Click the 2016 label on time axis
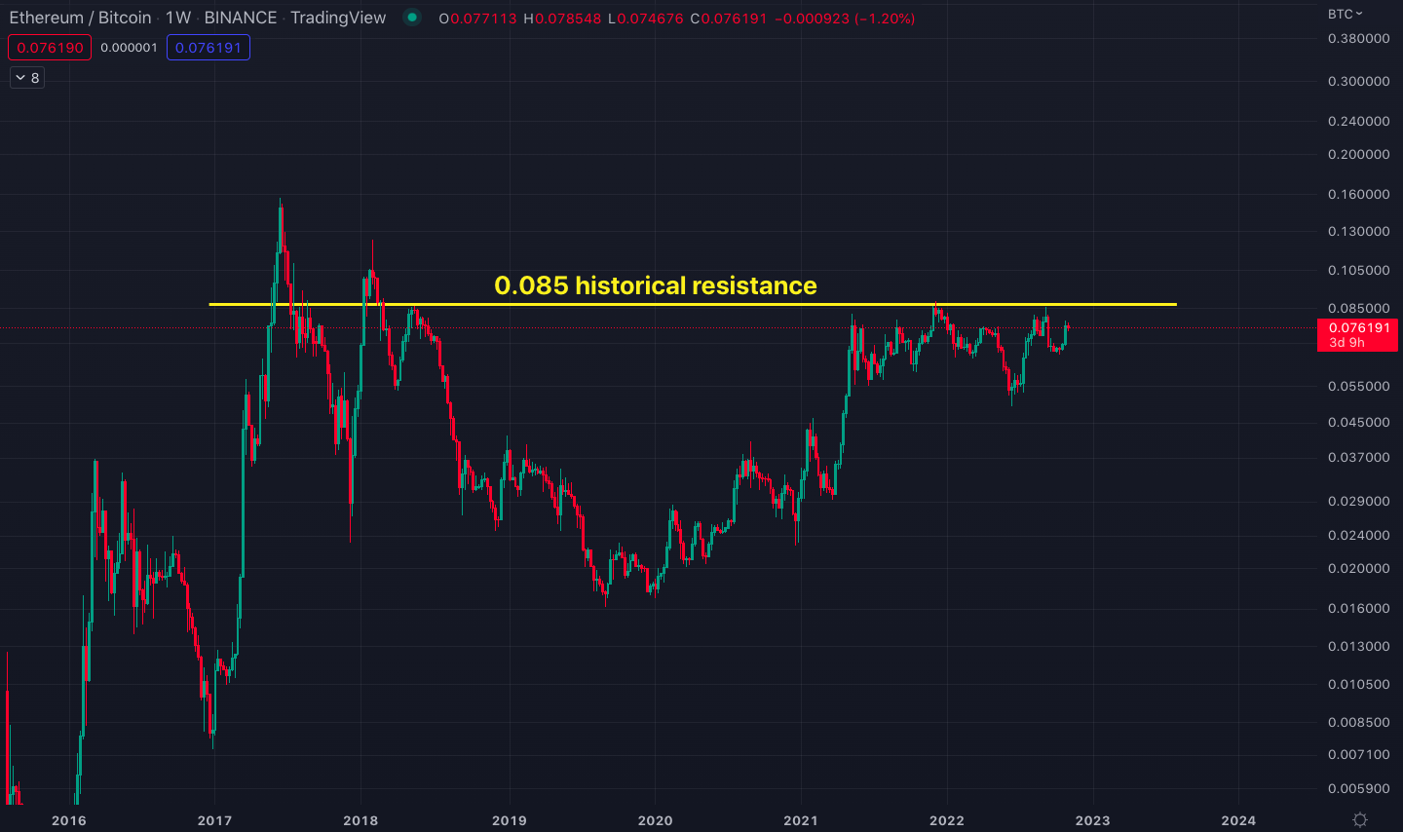The width and height of the screenshot is (1403, 832). [69, 820]
